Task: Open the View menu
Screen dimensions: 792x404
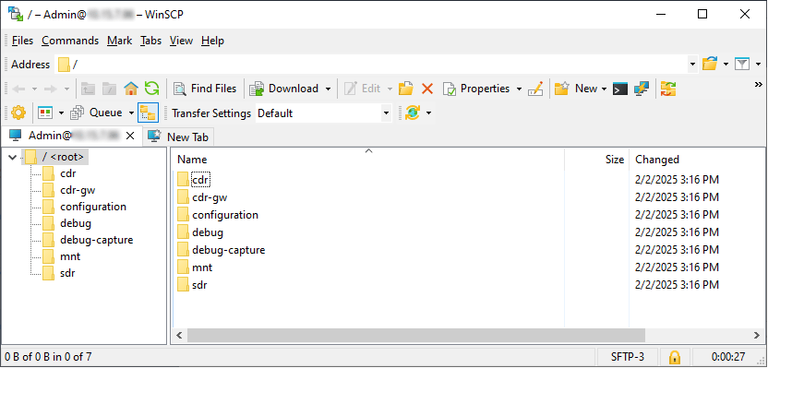Action: pyautogui.click(x=181, y=41)
